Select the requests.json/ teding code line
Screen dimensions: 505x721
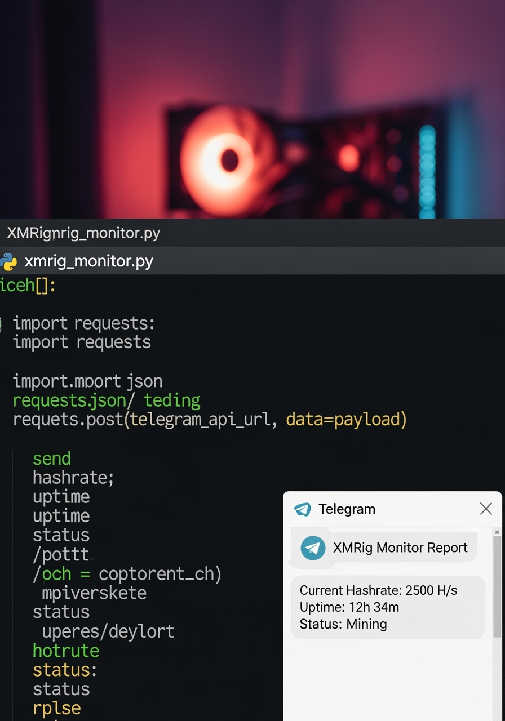point(106,400)
